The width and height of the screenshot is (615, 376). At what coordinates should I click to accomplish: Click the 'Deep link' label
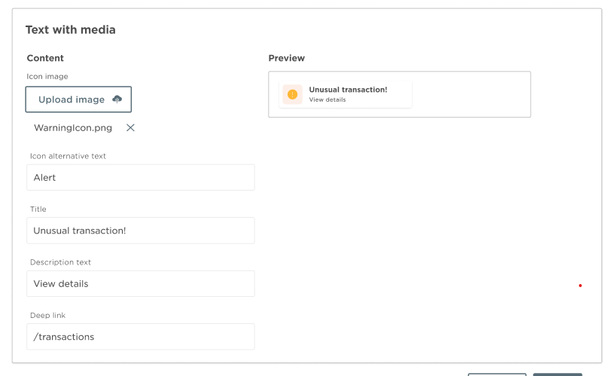pyautogui.click(x=48, y=315)
